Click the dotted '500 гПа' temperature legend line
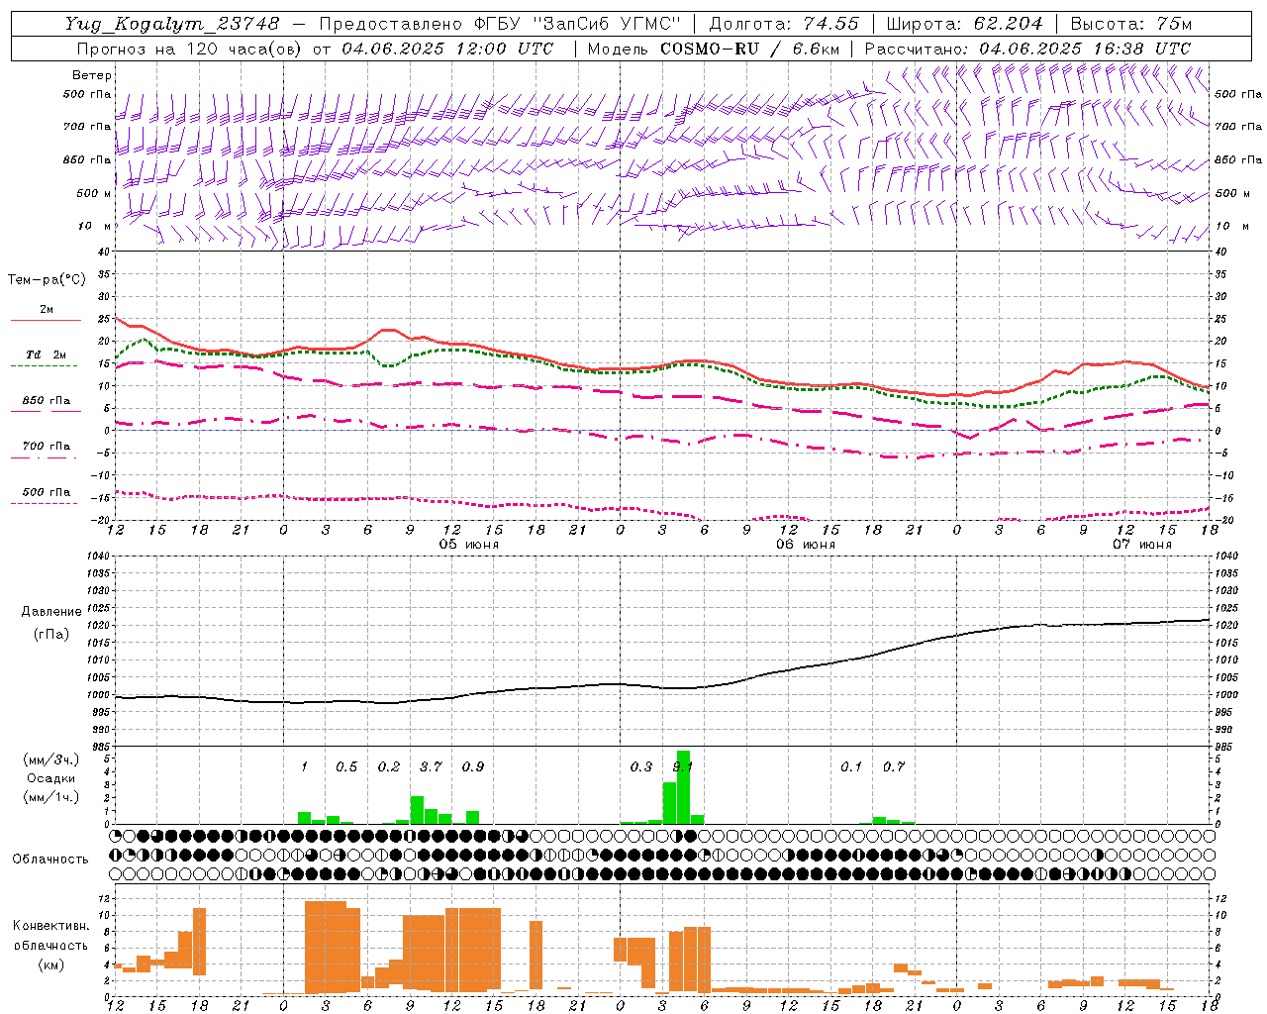 (46, 503)
